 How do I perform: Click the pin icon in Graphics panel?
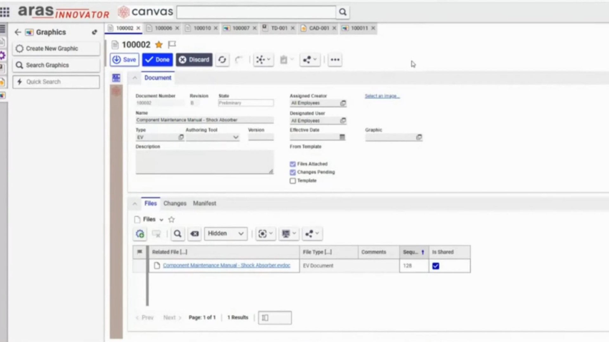coord(95,32)
